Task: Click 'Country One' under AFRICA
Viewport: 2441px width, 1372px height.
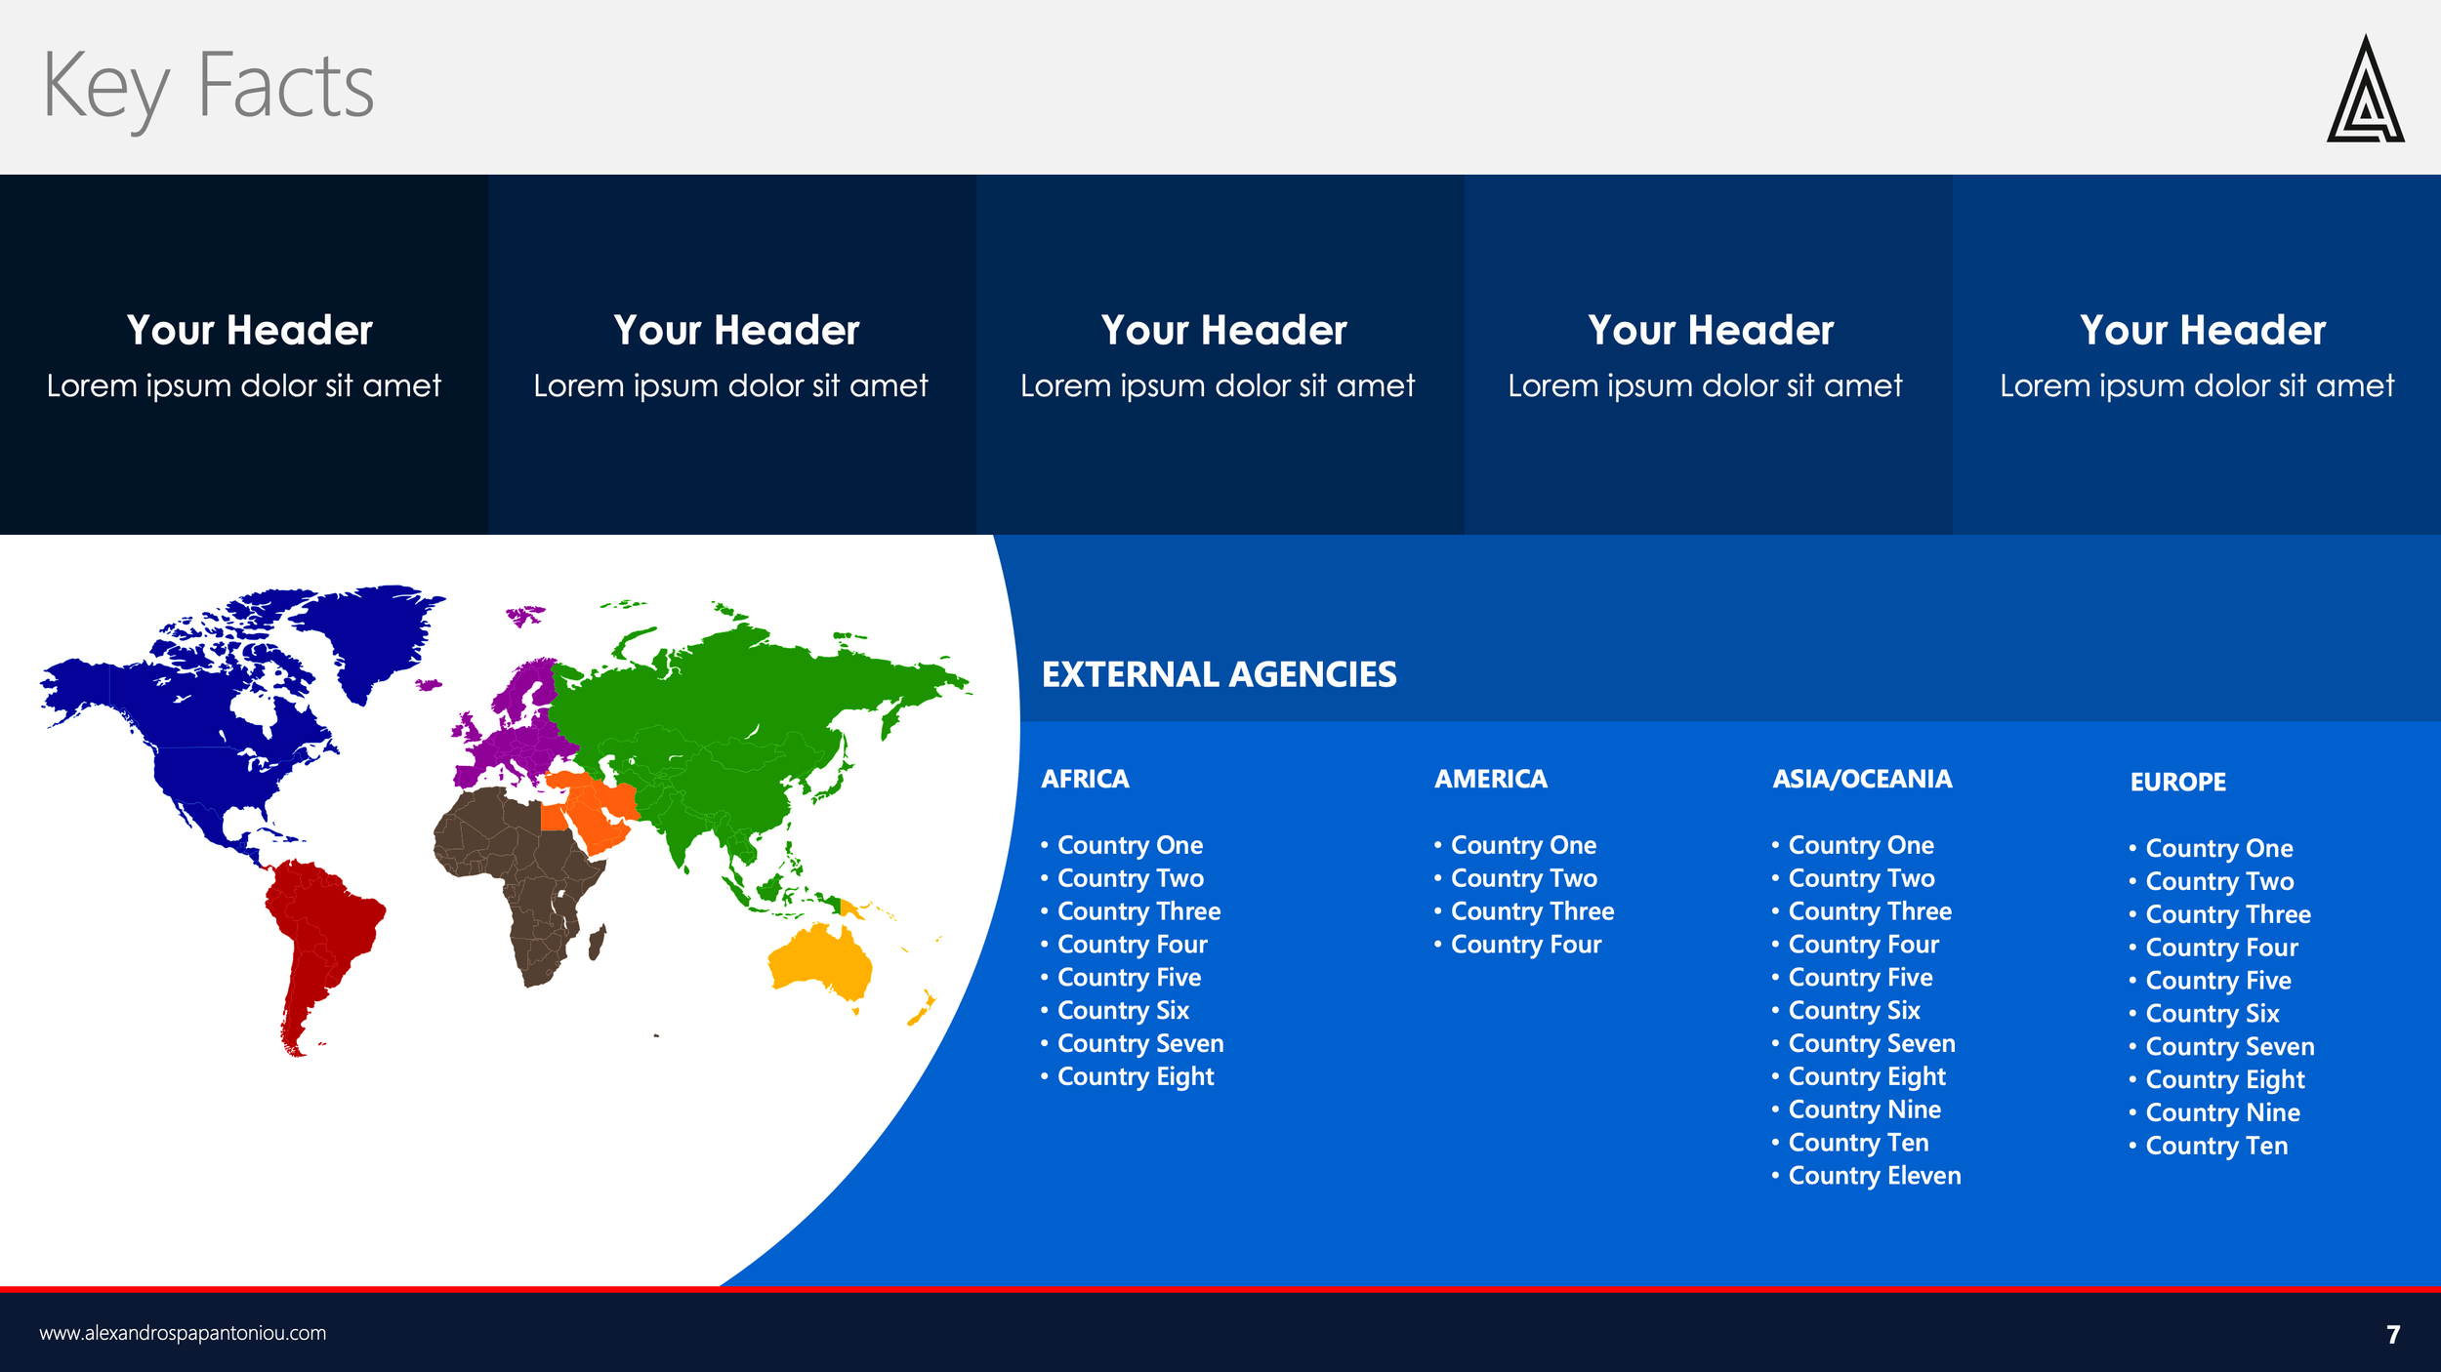Action: point(1130,845)
